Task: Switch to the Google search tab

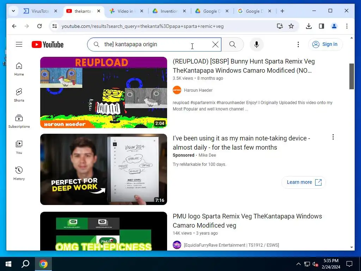Action: click(251, 11)
